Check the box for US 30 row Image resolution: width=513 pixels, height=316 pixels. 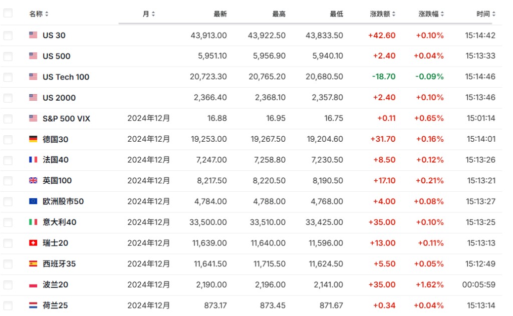click(8, 36)
